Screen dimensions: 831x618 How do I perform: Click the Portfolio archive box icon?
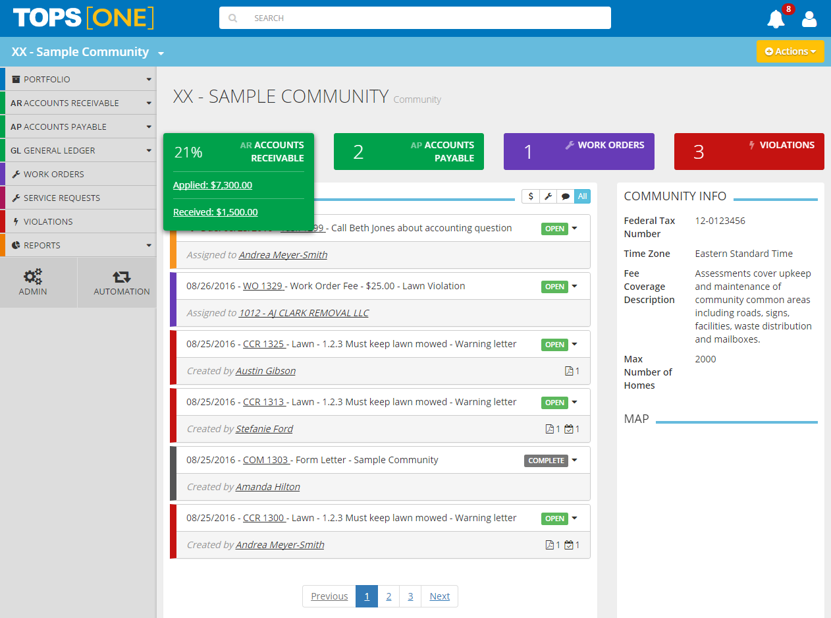click(x=16, y=79)
